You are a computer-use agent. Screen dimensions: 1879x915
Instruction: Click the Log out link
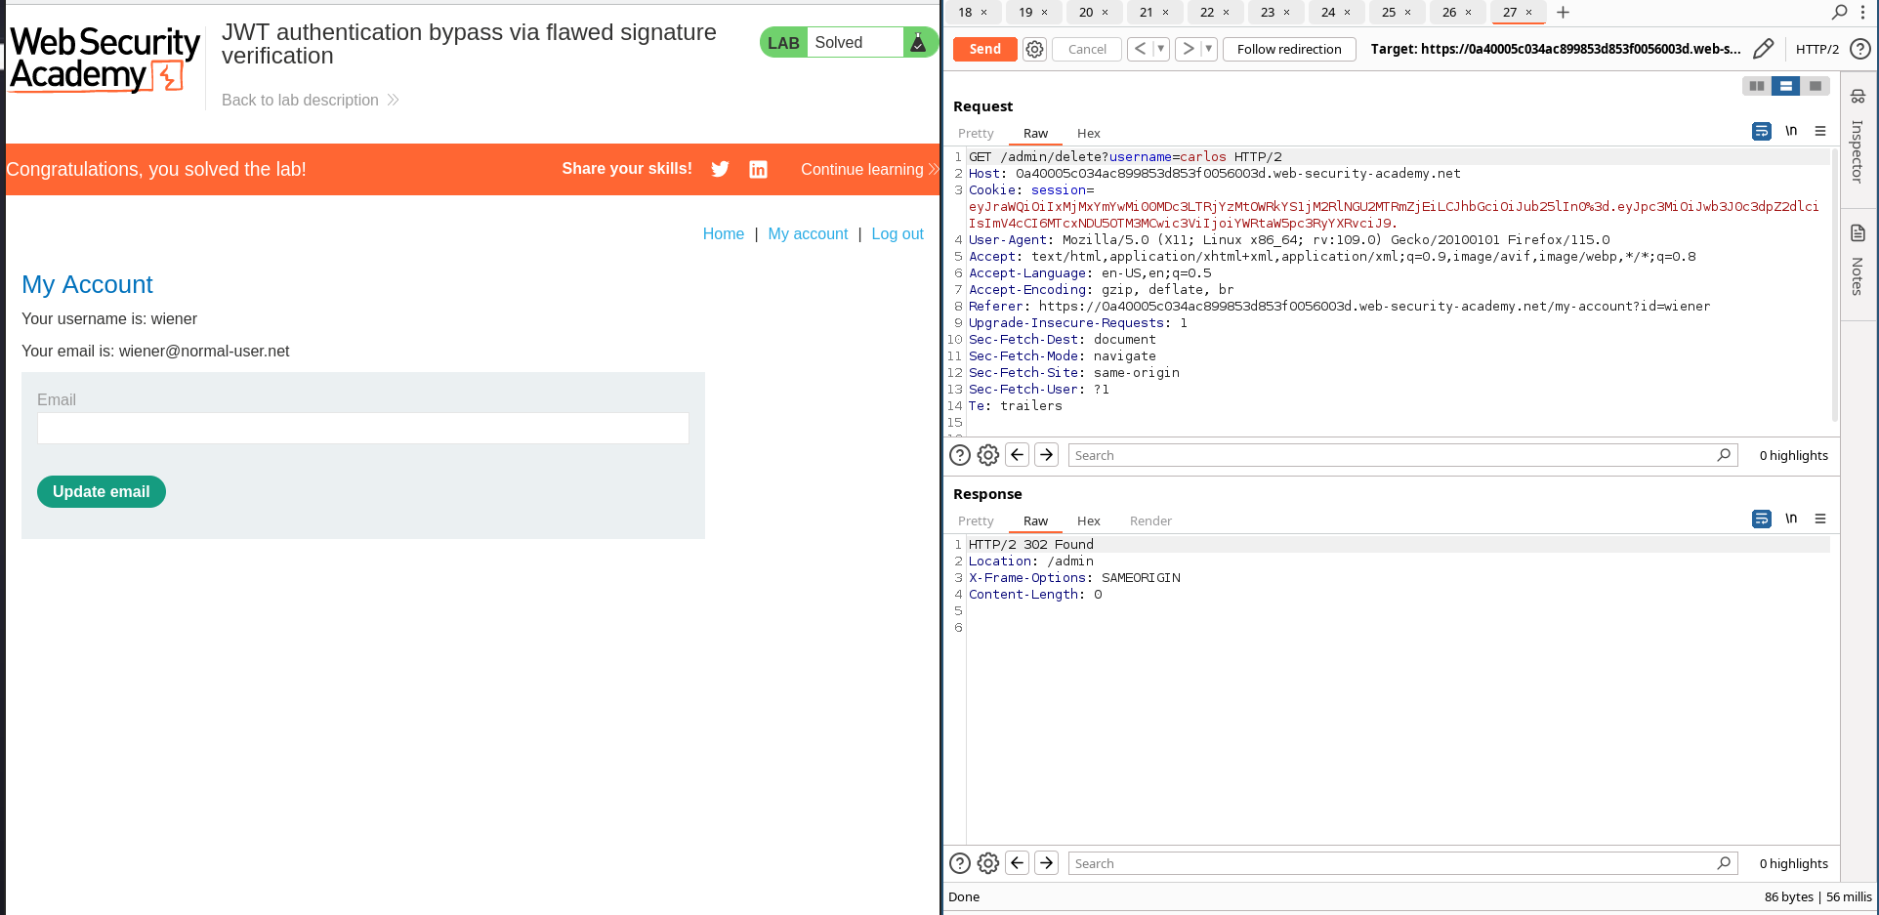click(898, 233)
